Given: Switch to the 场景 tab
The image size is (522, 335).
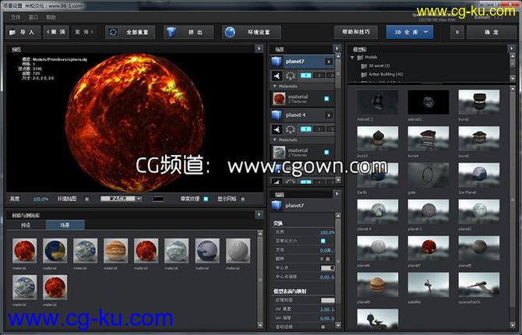Looking at the screenshot, I should tap(65, 225).
